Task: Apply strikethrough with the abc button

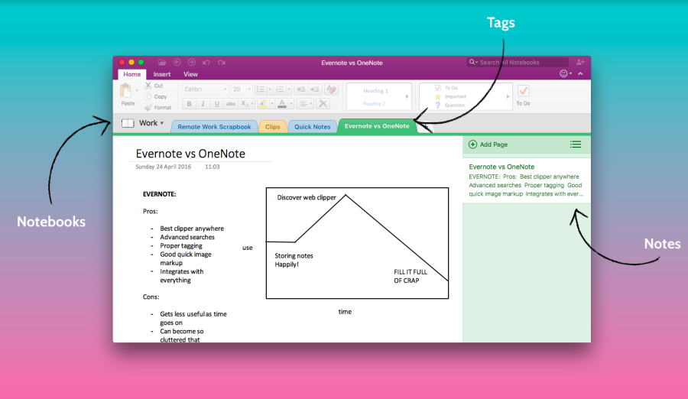Action: pos(230,104)
